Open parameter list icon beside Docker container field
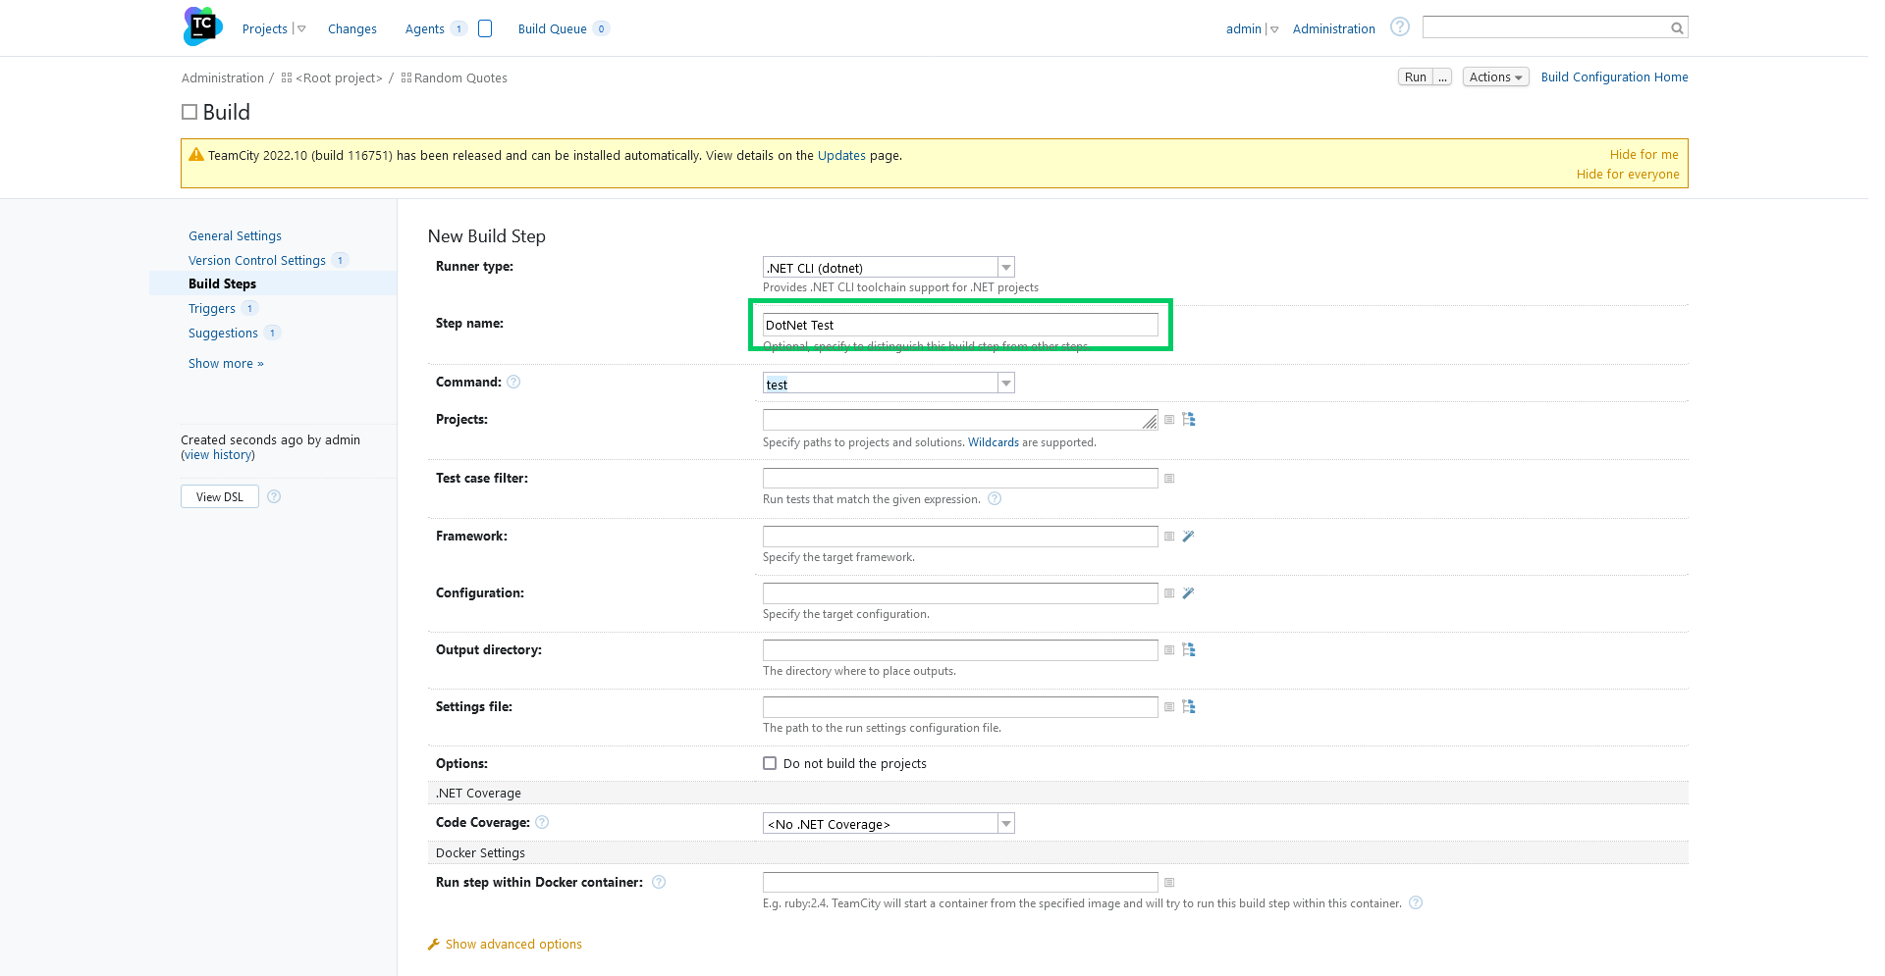This screenshot has width=1885, height=976. click(x=1169, y=883)
